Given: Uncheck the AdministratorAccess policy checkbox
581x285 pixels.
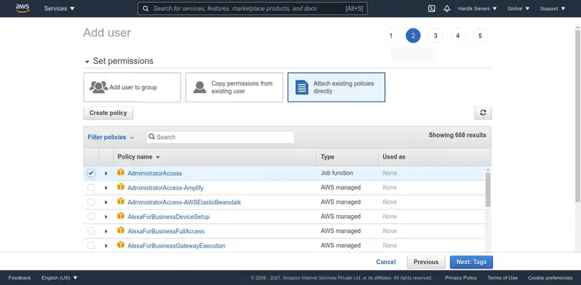Looking at the screenshot, I should point(91,173).
